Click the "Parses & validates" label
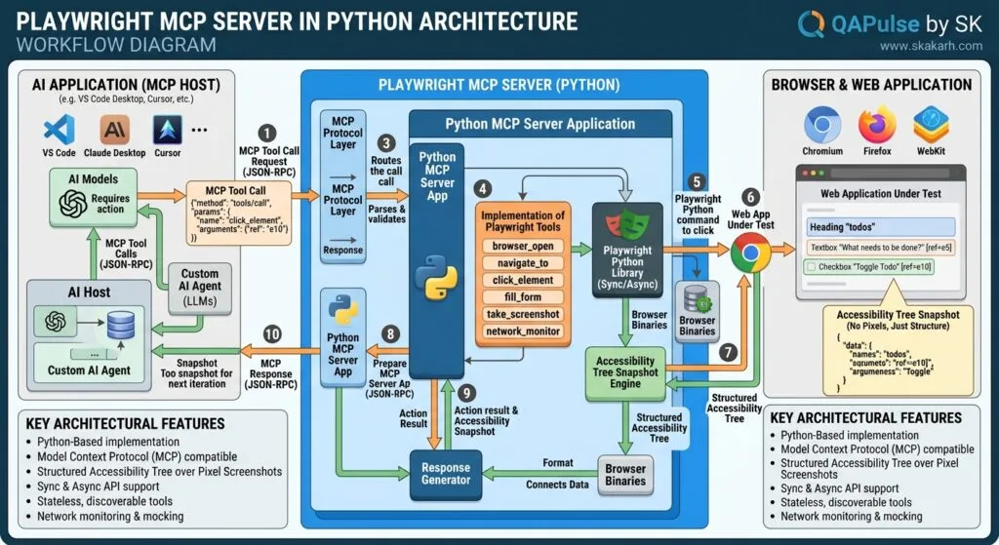Screen dimensions: 999x545 pos(386,214)
